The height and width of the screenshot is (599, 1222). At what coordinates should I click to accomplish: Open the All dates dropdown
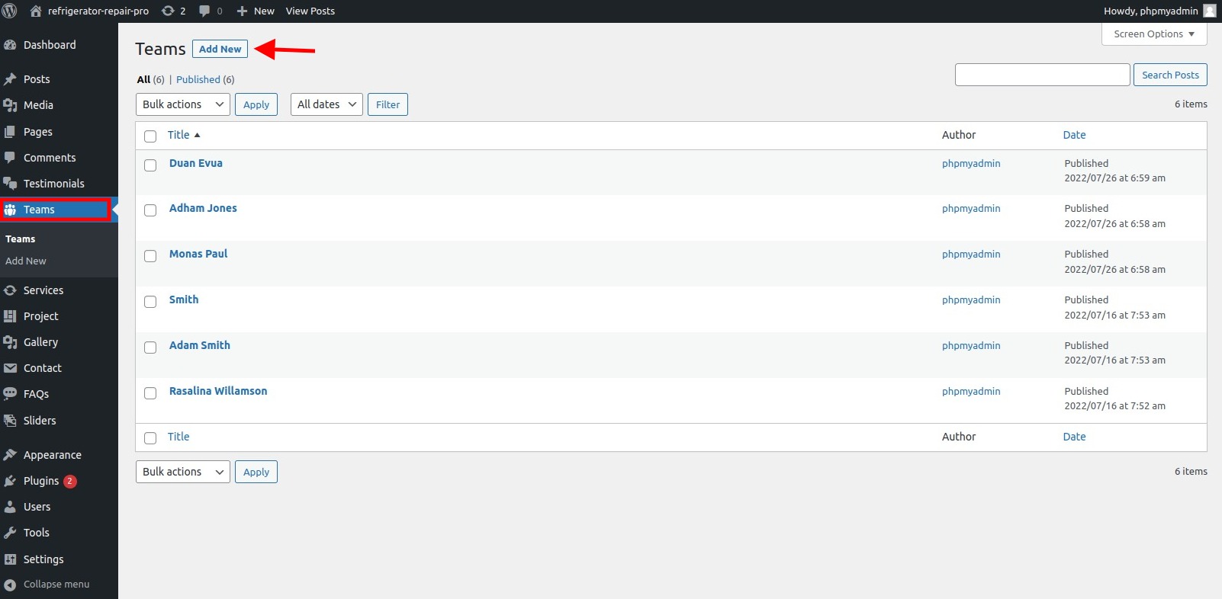326,104
